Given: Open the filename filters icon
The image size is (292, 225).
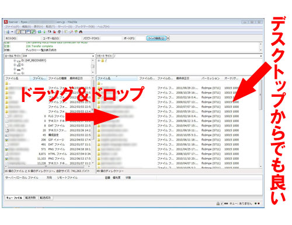Looking at the screenshot, I should (x=66, y=32).
